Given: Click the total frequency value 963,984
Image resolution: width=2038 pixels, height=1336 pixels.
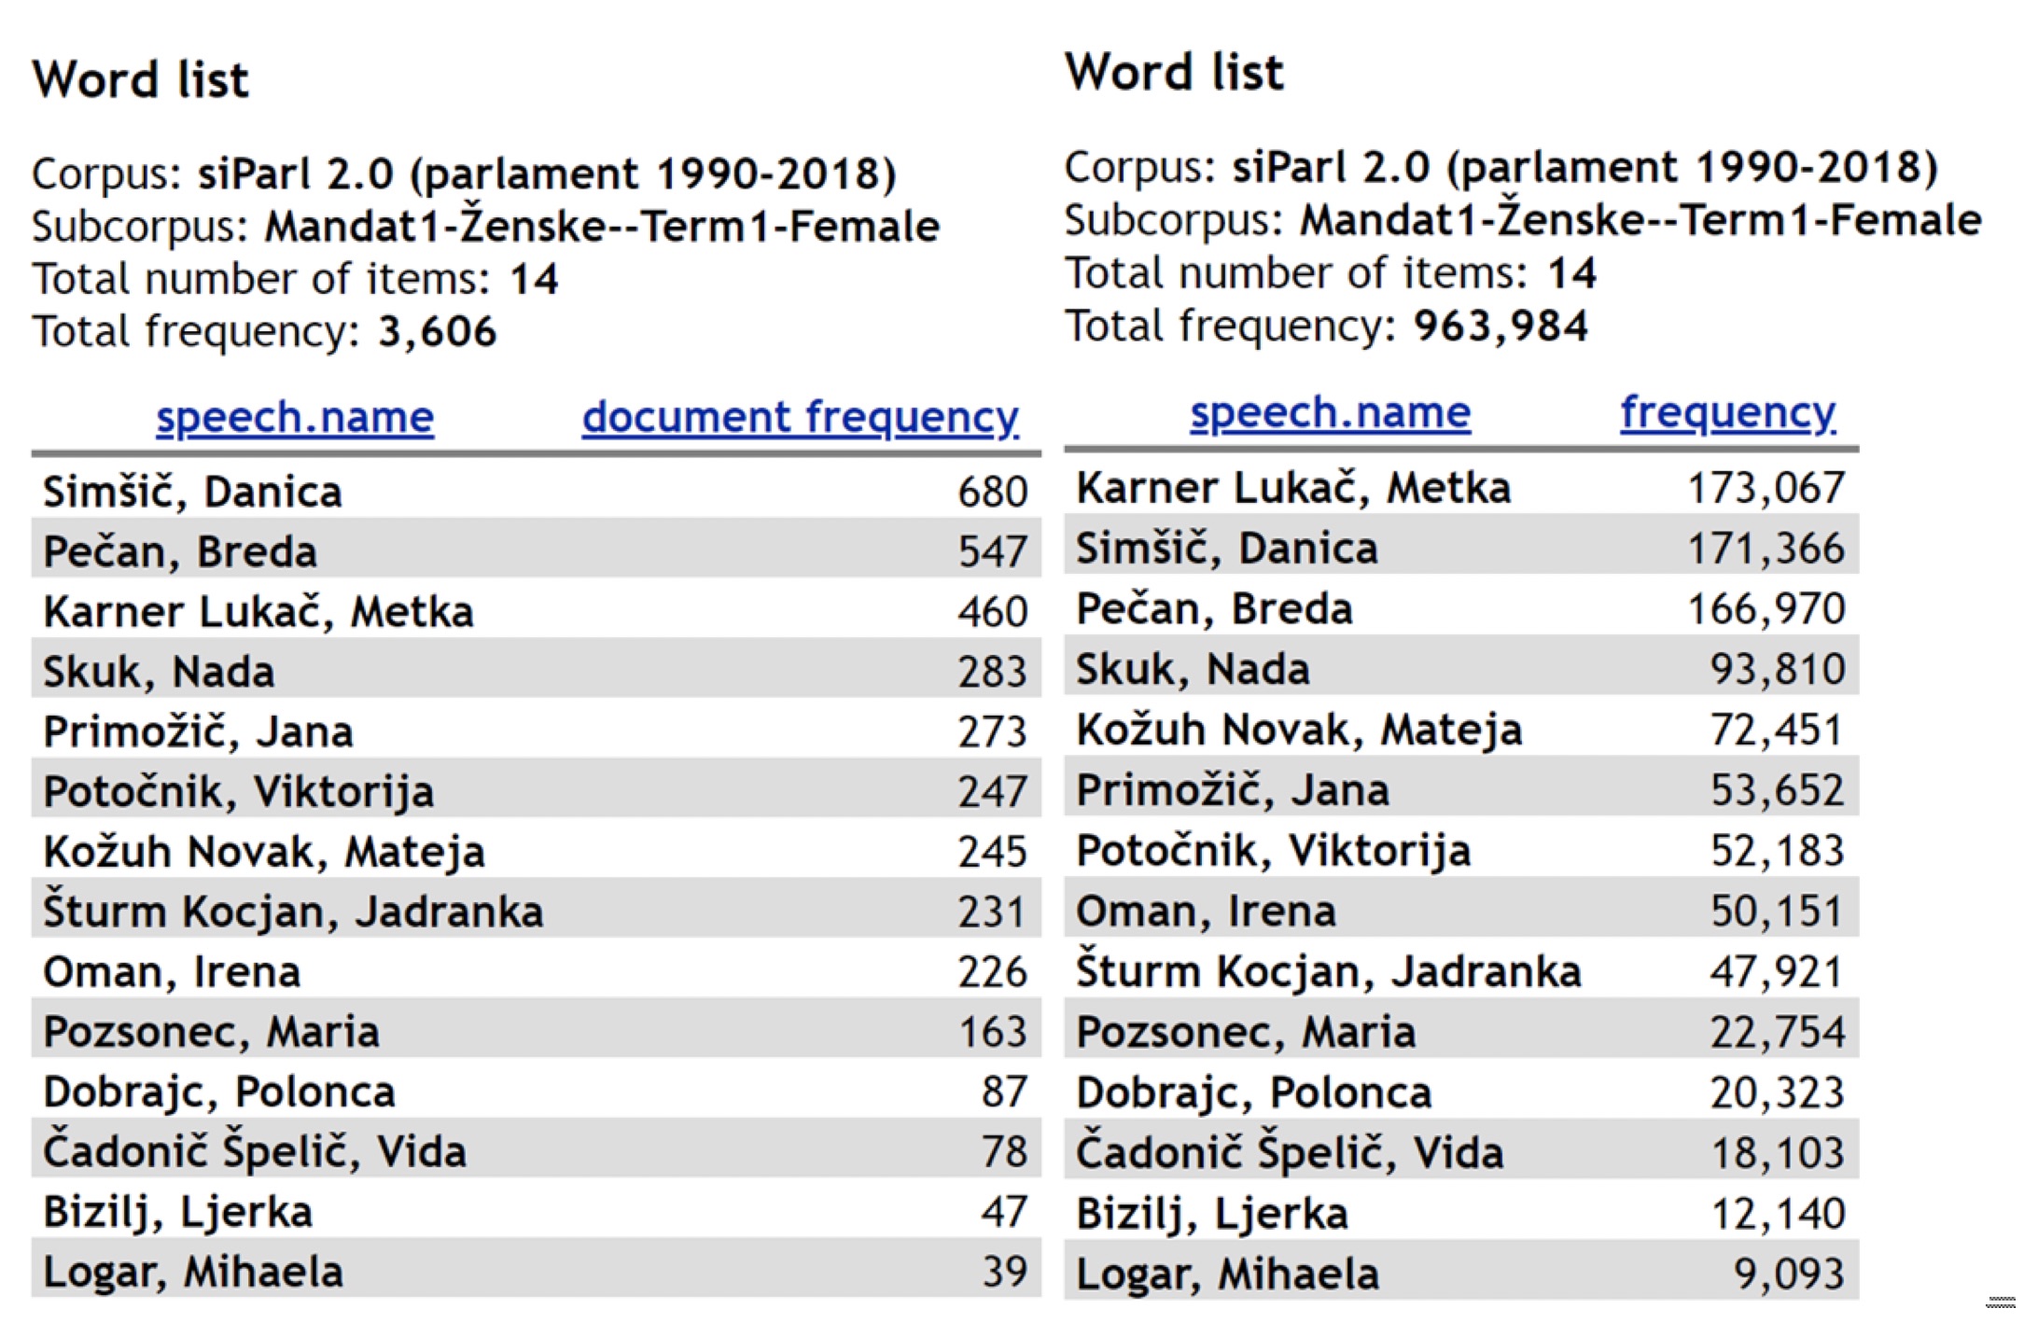Looking at the screenshot, I should 1500,327.
